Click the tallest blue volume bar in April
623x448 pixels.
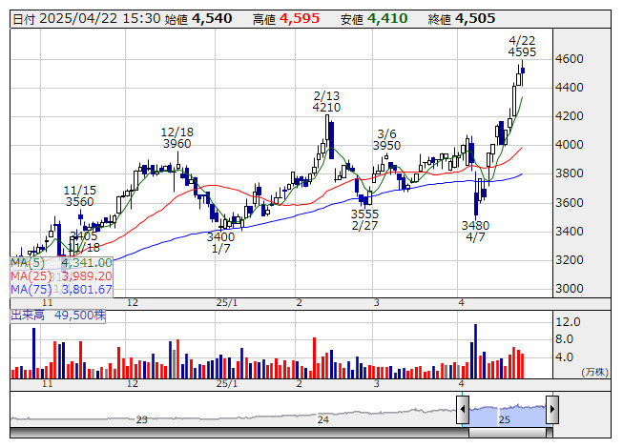(x=475, y=351)
